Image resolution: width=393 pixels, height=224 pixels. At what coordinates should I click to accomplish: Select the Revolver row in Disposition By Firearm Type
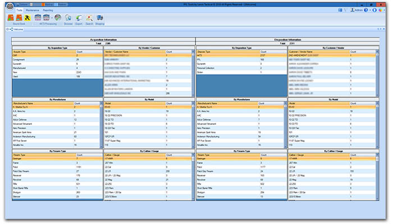coord(241,180)
